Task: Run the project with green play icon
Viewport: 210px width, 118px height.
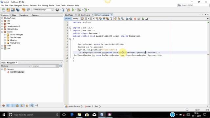Action: (x=73, y=10)
